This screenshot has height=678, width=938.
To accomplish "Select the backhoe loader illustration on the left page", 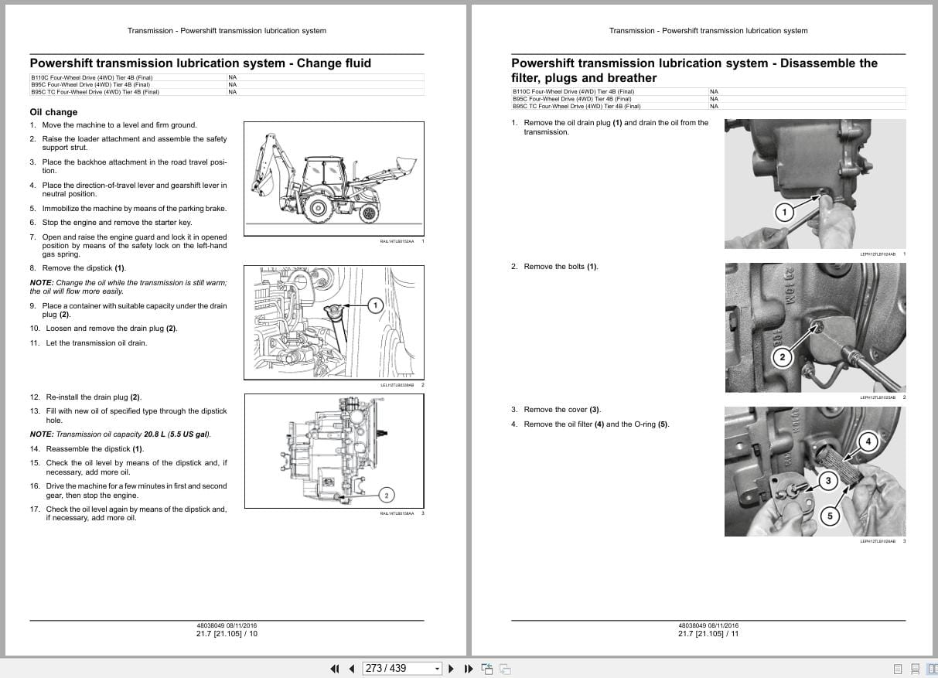I will click(333, 177).
